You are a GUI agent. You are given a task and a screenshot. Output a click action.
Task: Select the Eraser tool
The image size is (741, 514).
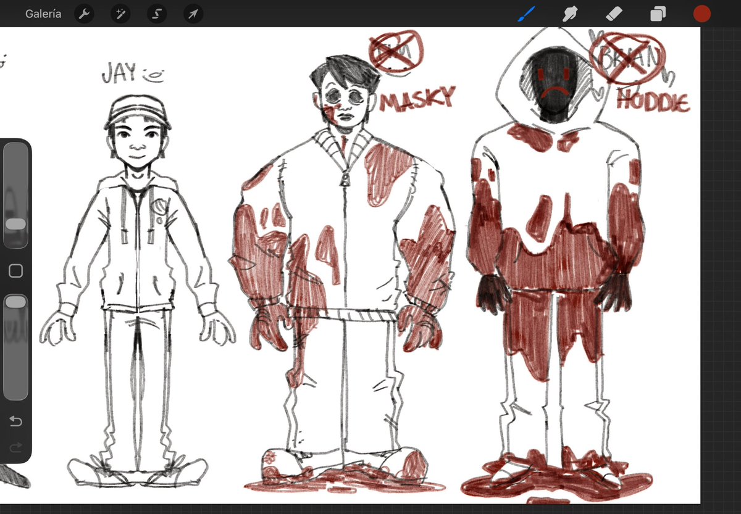(x=614, y=14)
